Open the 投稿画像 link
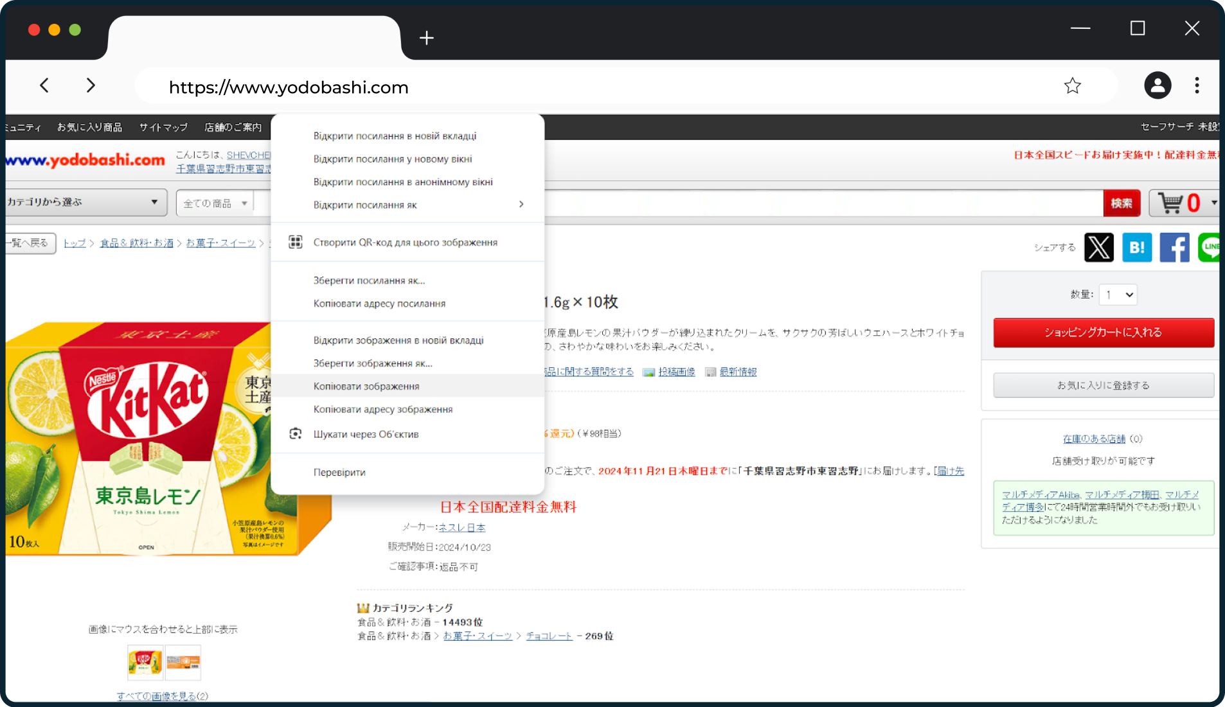The height and width of the screenshot is (707, 1225). [x=677, y=372]
